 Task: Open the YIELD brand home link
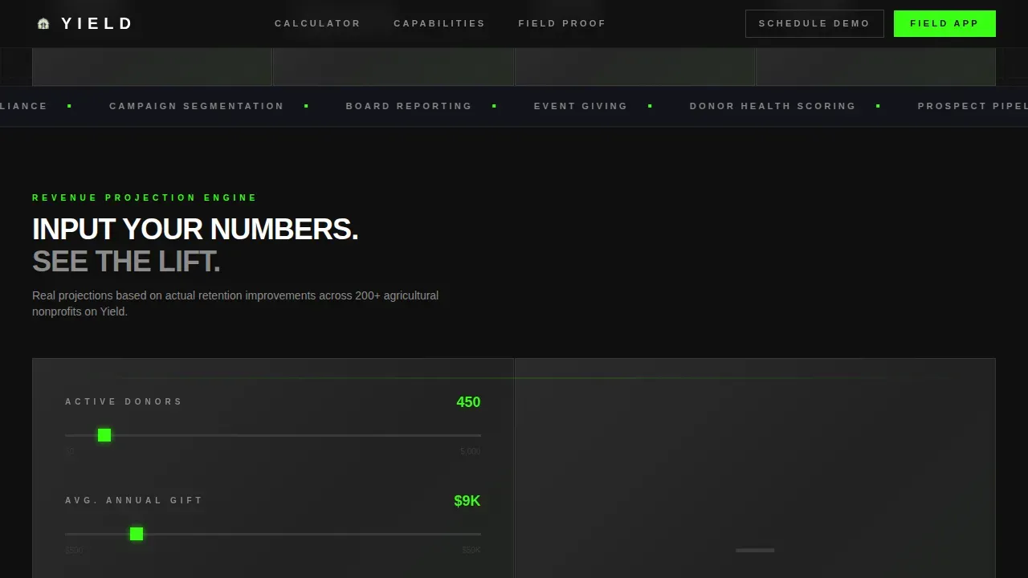[x=84, y=24]
